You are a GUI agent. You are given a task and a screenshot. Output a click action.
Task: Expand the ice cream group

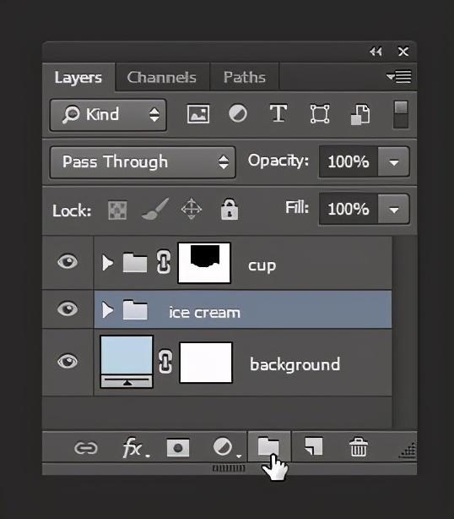pyautogui.click(x=107, y=310)
